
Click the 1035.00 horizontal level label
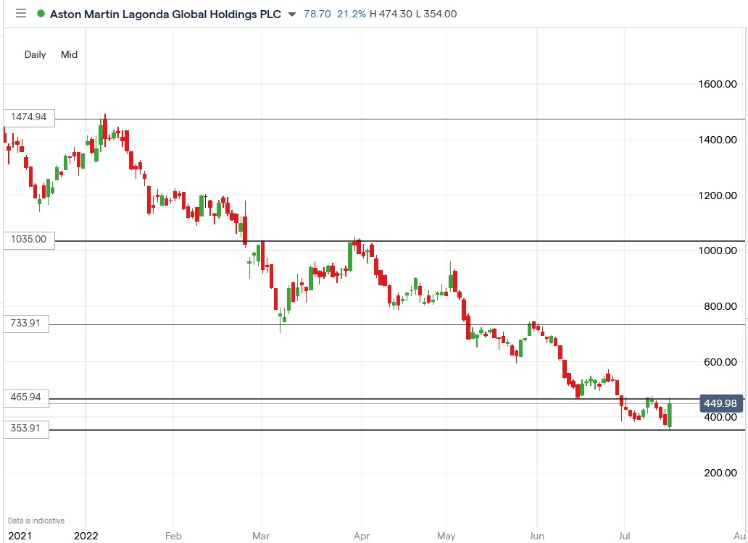pos(29,239)
